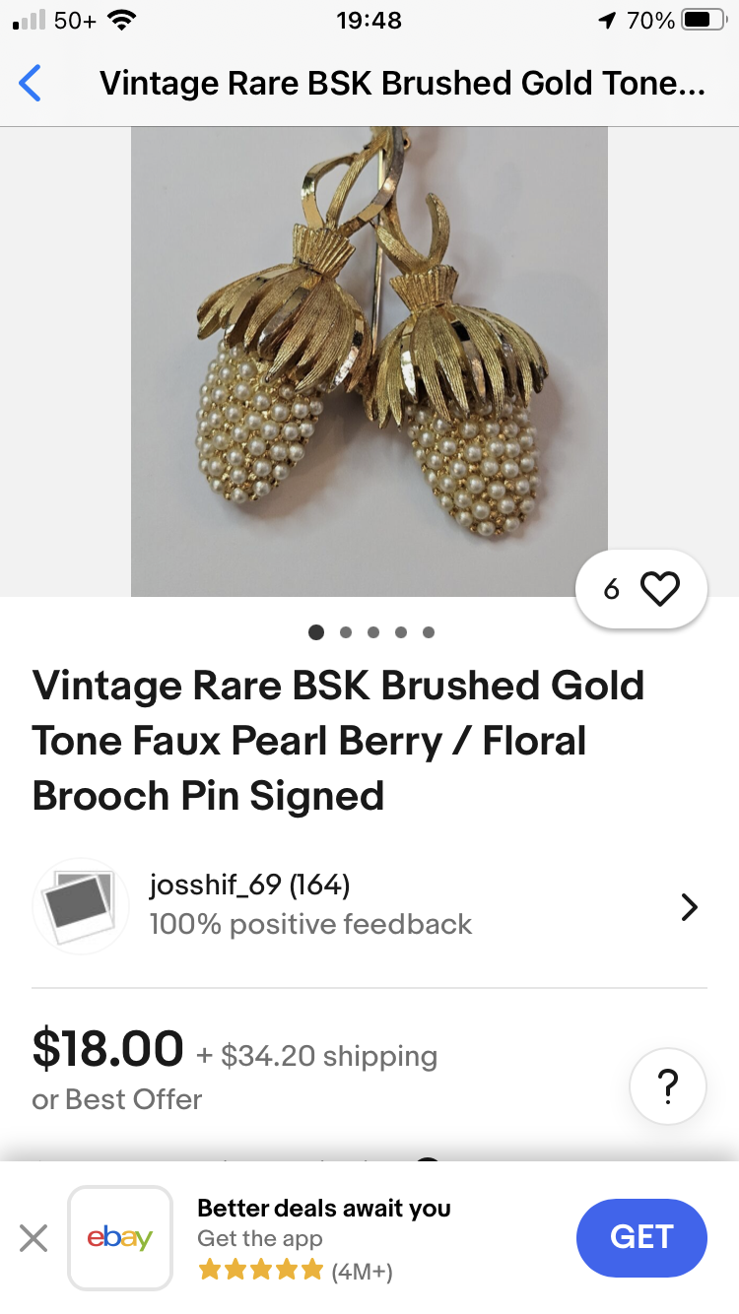The height and width of the screenshot is (1314, 739).
Task: View 100% positive feedback details
Action: (x=310, y=924)
